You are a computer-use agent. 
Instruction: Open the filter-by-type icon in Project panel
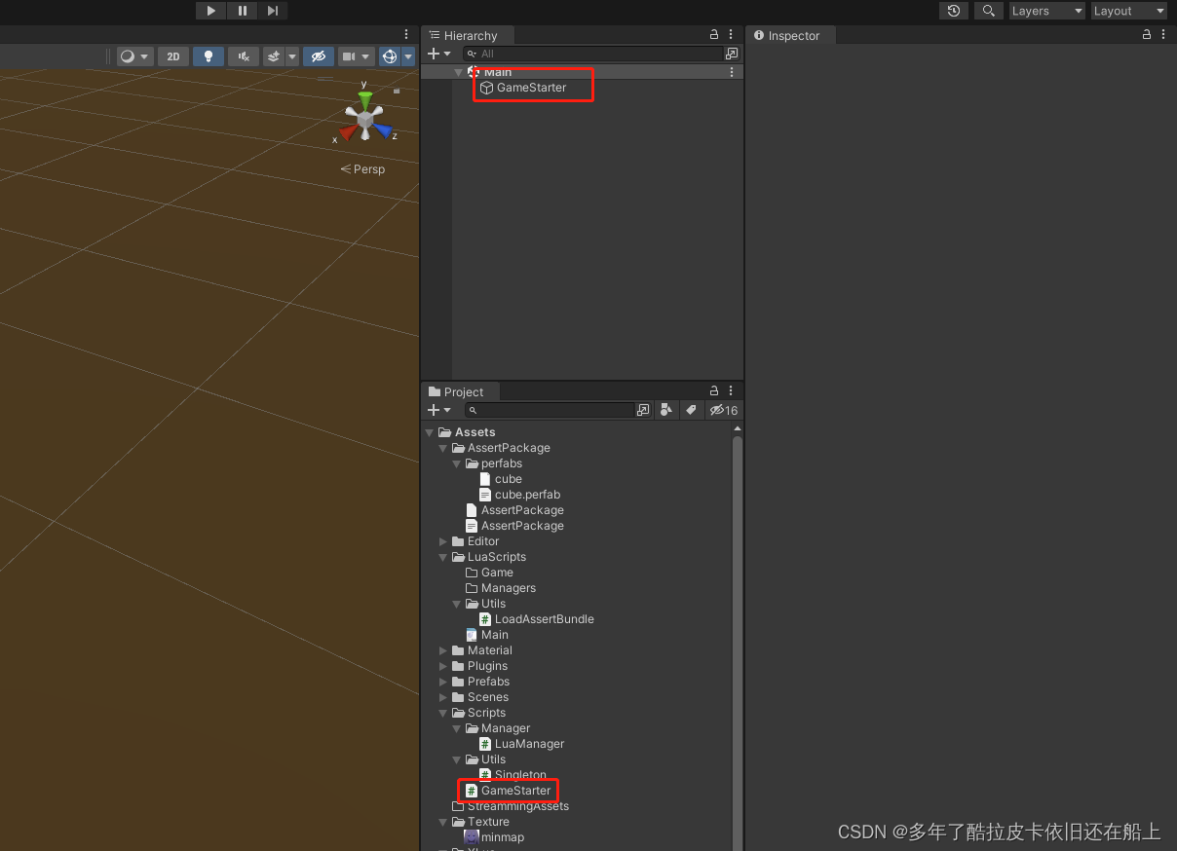pyautogui.click(x=666, y=410)
